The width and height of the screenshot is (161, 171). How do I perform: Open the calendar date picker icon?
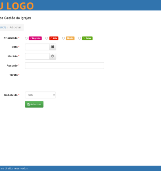click(53, 47)
